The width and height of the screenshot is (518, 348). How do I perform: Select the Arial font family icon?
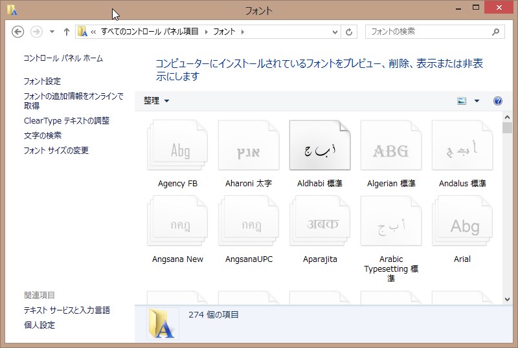coord(462,221)
